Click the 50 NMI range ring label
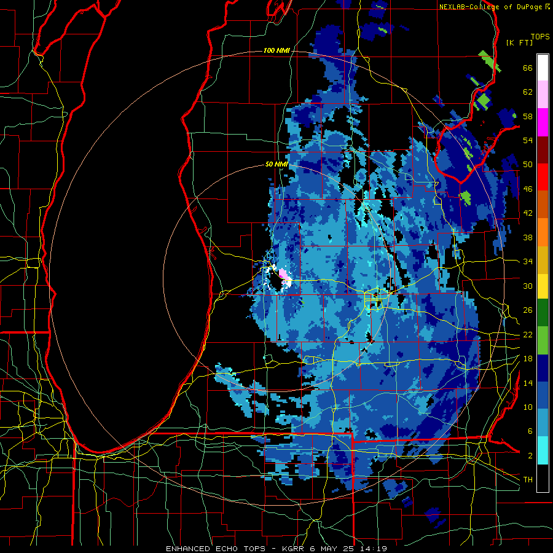 tap(276, 164)
